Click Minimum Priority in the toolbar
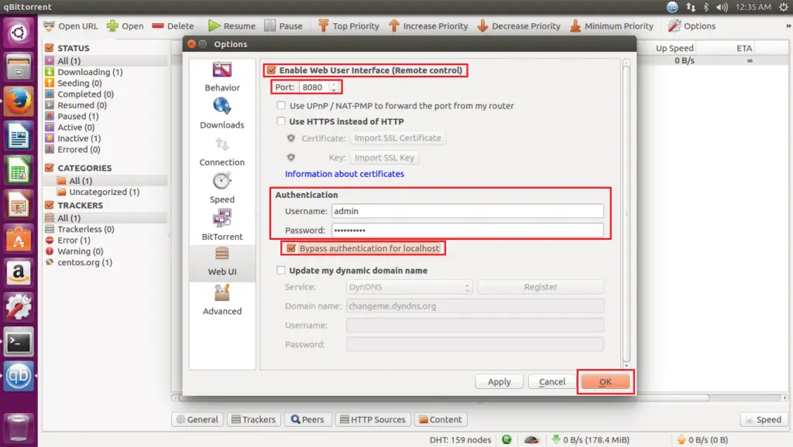The width and height of the screenshot is (793, 447). tap(612, 26)
